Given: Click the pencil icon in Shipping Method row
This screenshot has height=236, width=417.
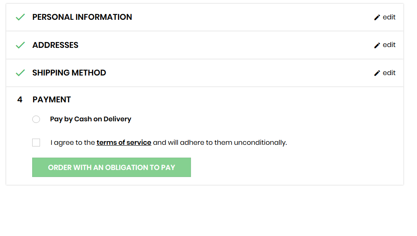Looking at the screenshot, I should [x=377, y=73].
